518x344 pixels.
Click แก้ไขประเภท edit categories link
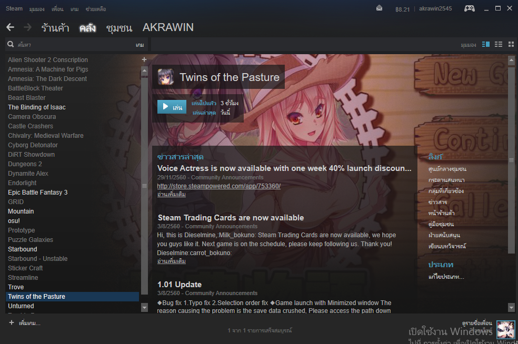coord(446,277)
